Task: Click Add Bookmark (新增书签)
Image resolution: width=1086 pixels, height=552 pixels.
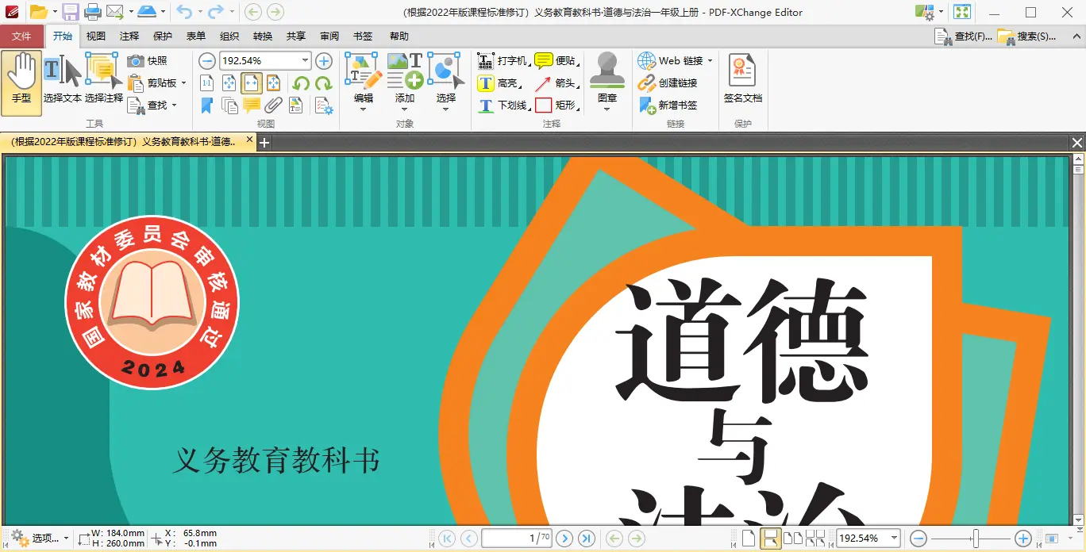Action: [x=668, y=105]
